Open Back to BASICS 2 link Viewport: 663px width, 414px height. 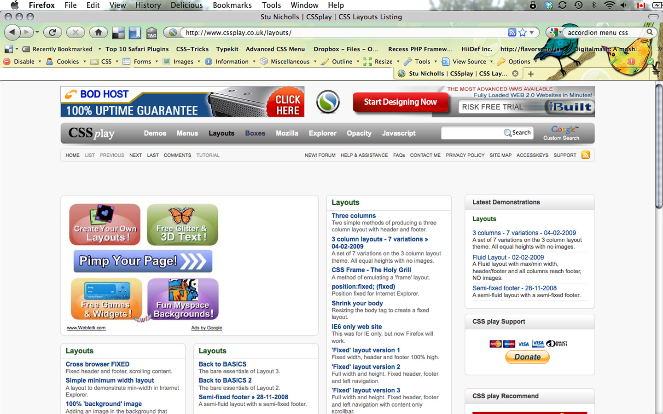pyautogui.click(x=225, y=380)
